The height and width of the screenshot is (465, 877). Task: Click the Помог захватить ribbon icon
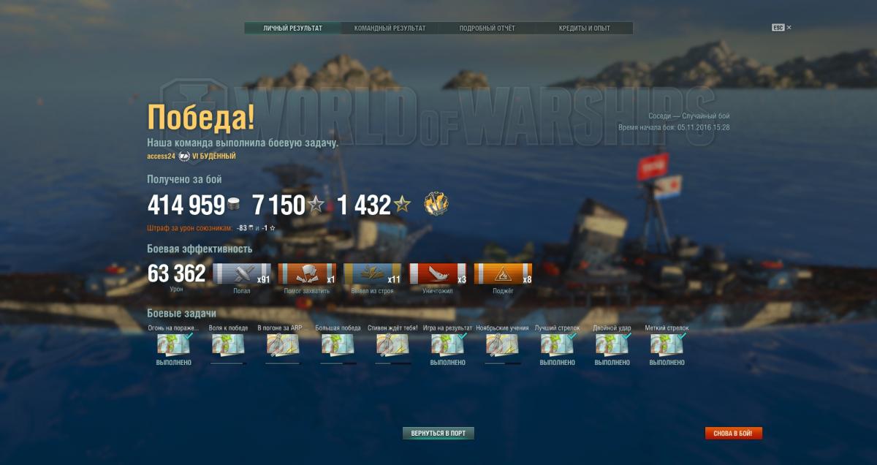click(x=307, y=273)
